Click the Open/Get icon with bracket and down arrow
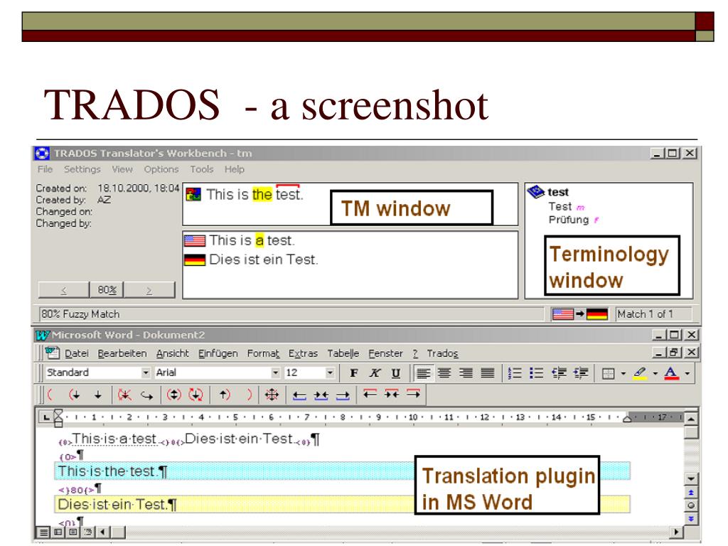728x546 pixels. tap(74, 395)
